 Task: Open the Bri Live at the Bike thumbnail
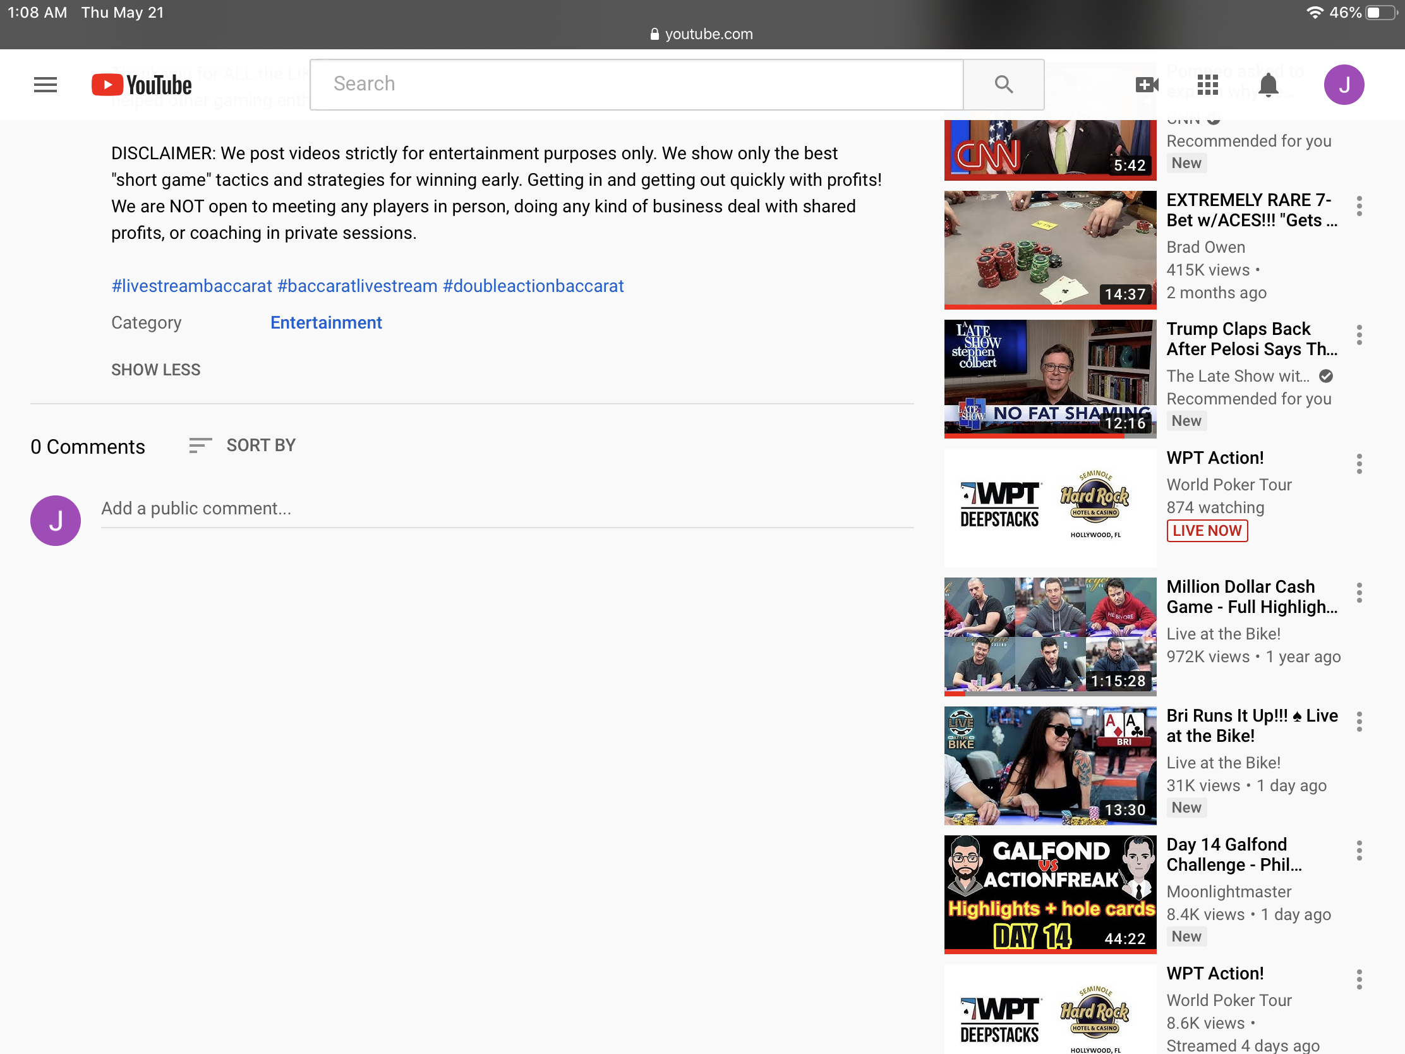click(x=1050, y=766)
